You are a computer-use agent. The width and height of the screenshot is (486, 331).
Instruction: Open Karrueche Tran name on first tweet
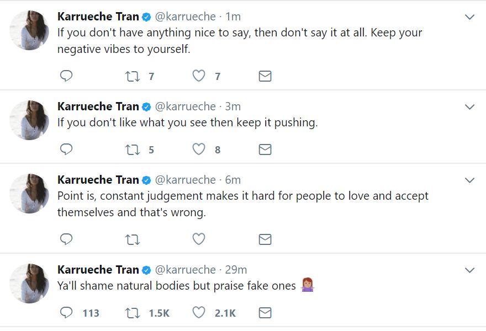[98, 17]
